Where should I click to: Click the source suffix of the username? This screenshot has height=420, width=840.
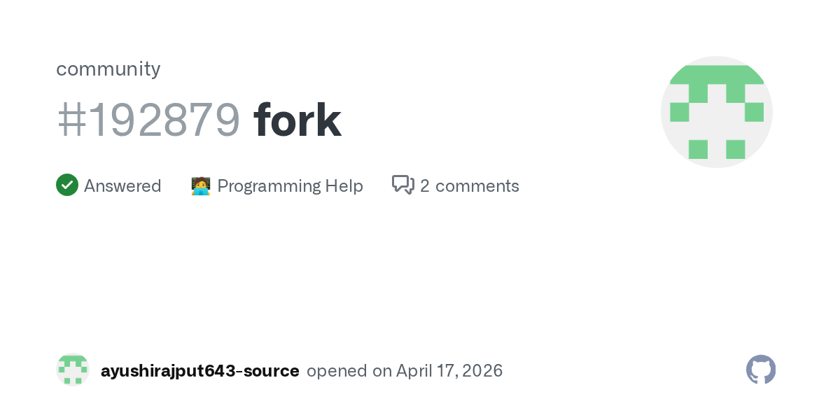coord(272,371)
